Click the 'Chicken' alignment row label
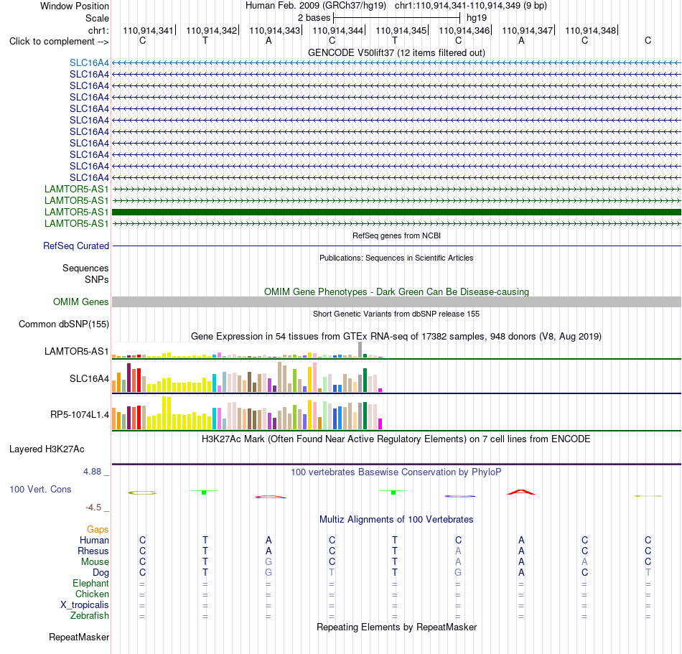Image resolution: width=682 pixels, height=654 pixels. point(92,594)
